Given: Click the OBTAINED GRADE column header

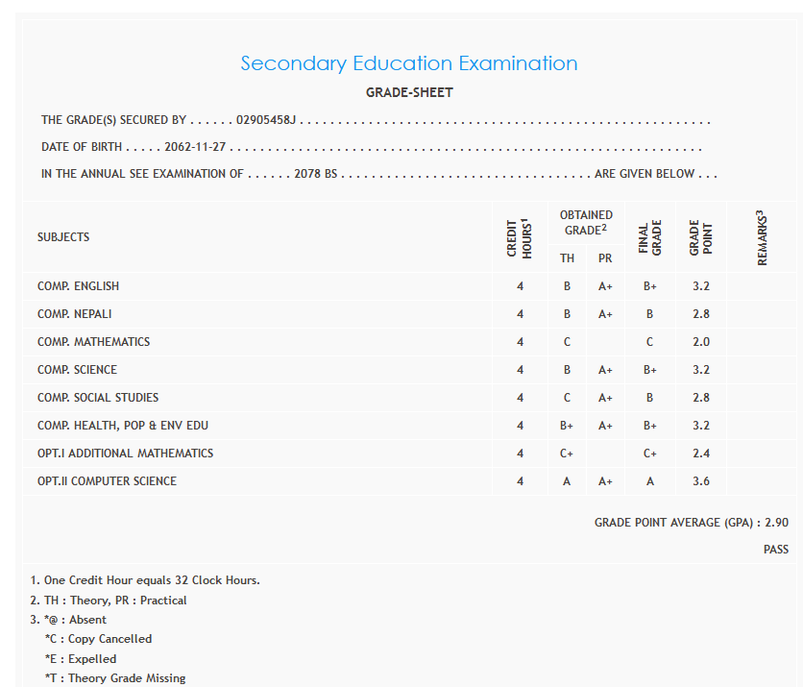Looking at the screenshot, I should tap(586, 222).
